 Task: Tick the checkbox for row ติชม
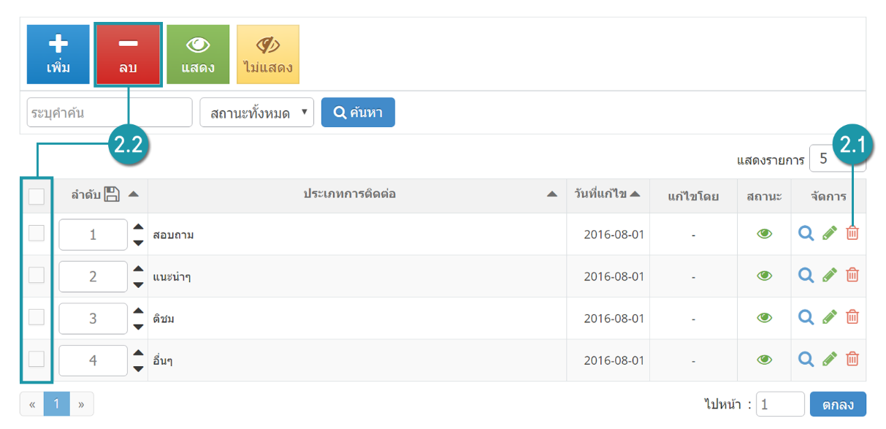[37, 316]
